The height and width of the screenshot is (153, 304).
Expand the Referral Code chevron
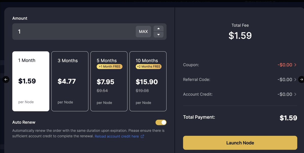[x=295, y=79]
